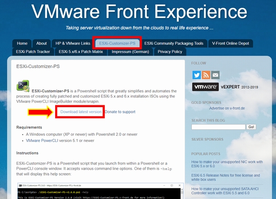276x199 pixels.
Task: Click the site tagline about clouds
Action: (x=139, y=28)
